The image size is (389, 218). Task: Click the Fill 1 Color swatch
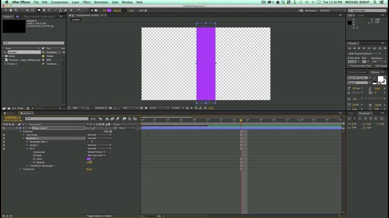coord(89,159)
